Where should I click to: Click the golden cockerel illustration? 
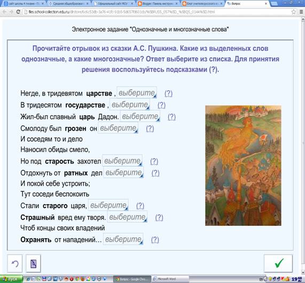point(243,166)
